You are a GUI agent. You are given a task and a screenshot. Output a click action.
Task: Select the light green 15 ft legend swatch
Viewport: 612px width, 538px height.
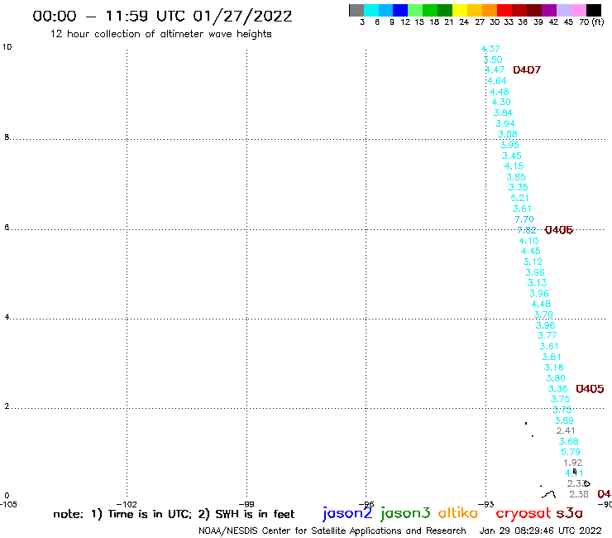click(416, 10)
